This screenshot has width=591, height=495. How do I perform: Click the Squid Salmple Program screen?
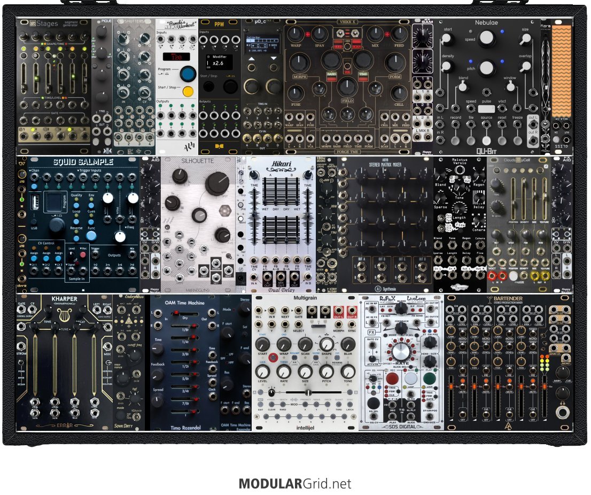pyautogui.click(x=56, y=203)
